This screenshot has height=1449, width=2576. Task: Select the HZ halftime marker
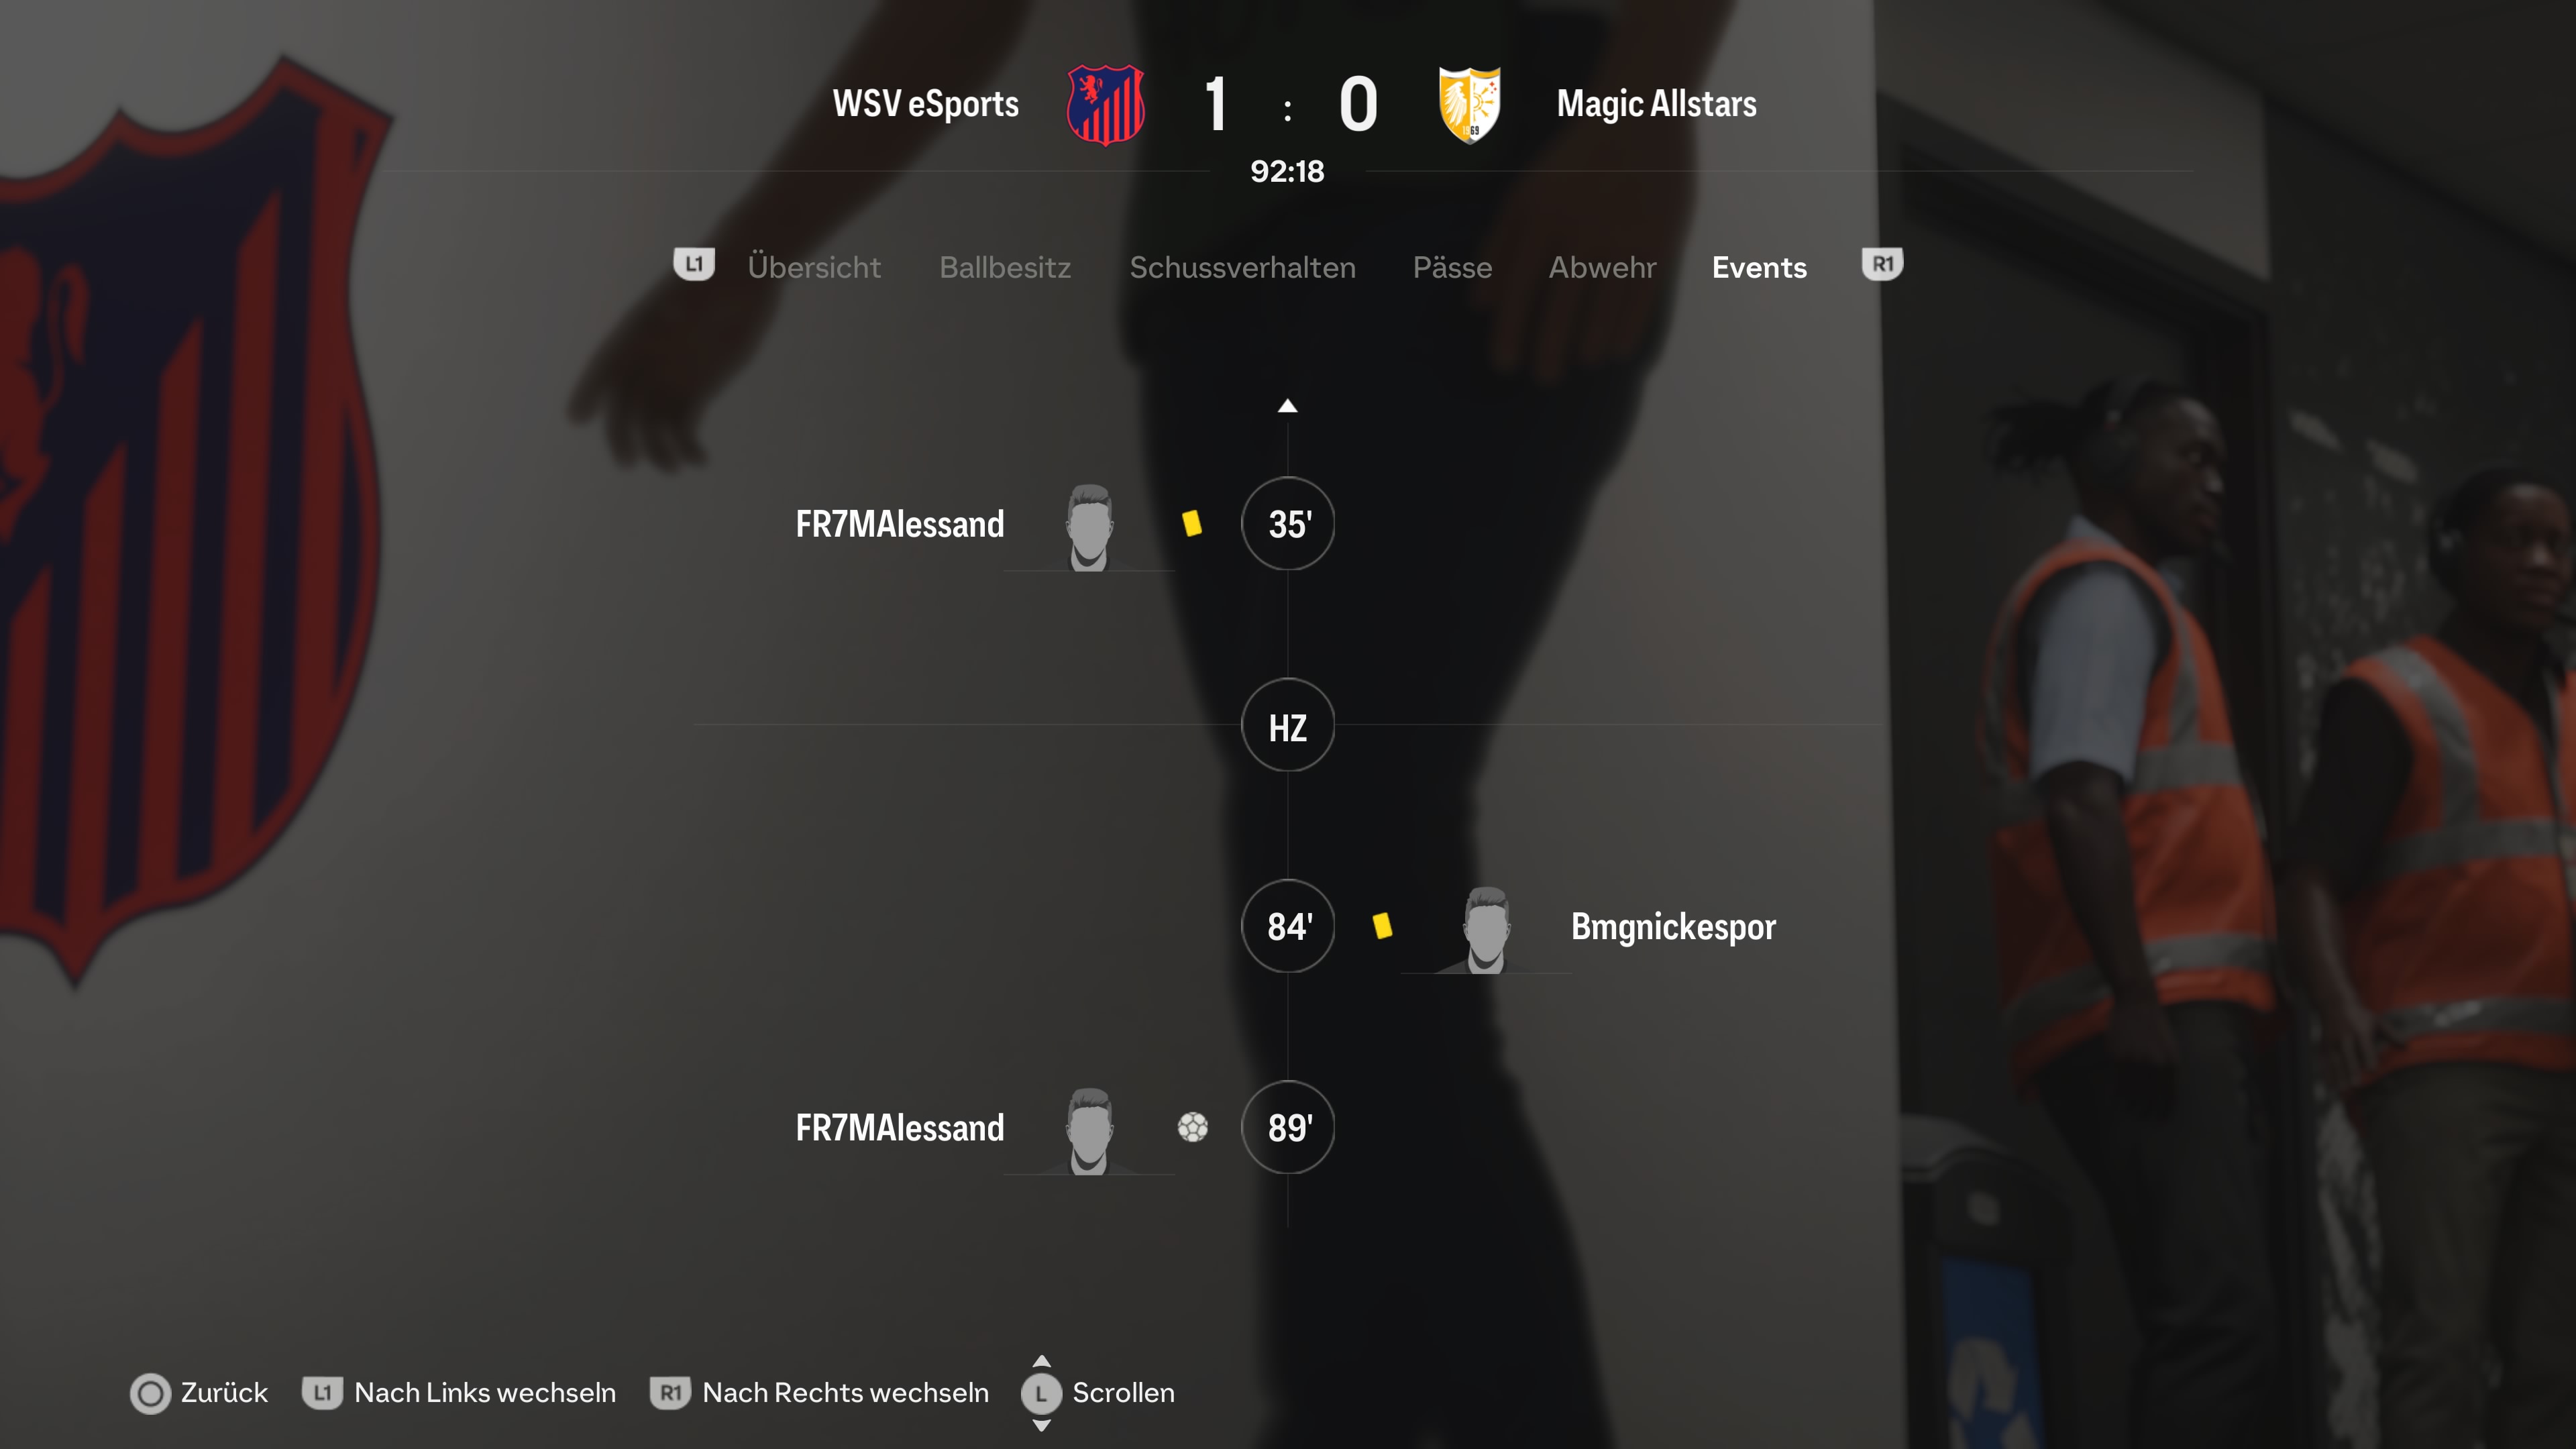[x=1288, y=726]
